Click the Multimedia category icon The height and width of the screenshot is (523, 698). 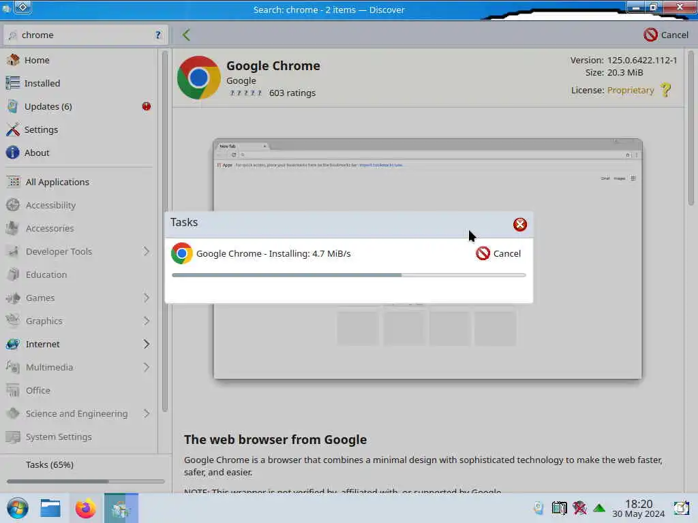pos(13,367)
